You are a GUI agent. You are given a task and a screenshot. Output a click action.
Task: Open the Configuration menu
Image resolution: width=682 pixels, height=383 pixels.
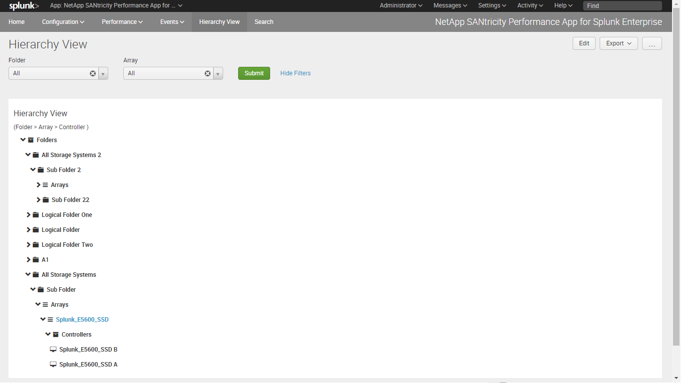[x=63, y=22]
